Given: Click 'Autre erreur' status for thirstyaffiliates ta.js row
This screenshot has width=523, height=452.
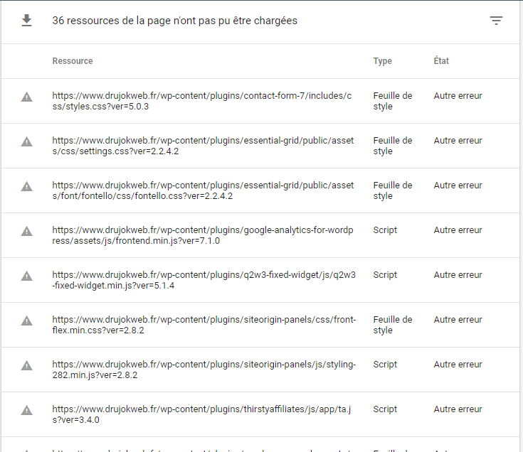Looking at the screenshot, I should pyautogui.click(x=458, y=409).
